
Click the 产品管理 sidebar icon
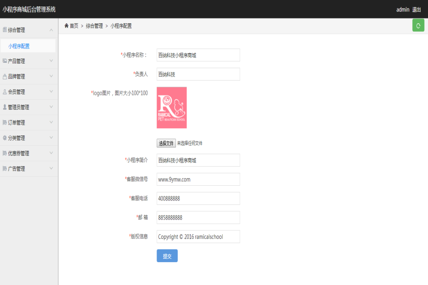pos(5,61)
